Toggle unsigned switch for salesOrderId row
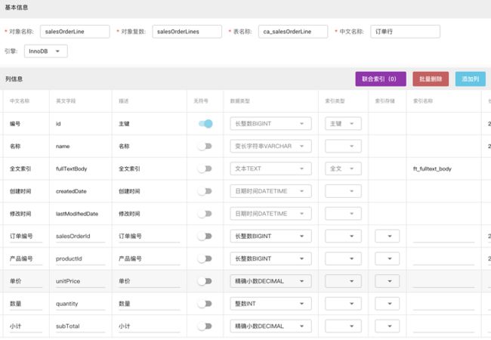Viewport: 491px width, 340px height. pos(205,236)
